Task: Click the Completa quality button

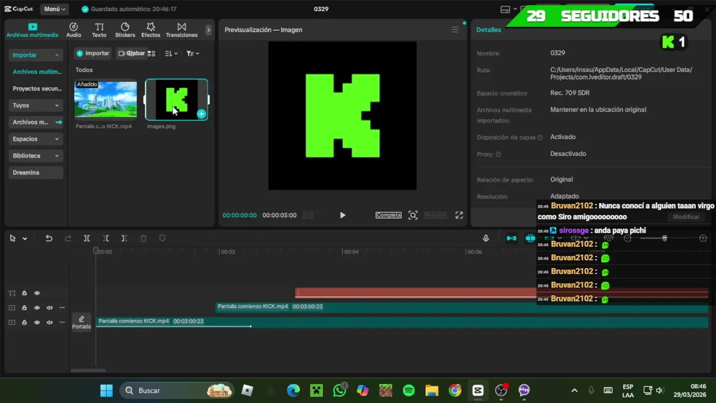Action: point(388,215)
